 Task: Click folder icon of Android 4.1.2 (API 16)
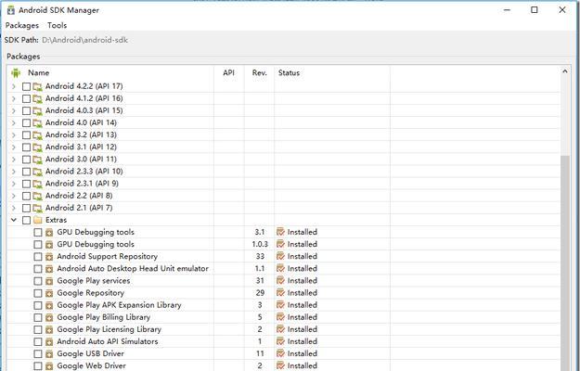tap(37, 98)
